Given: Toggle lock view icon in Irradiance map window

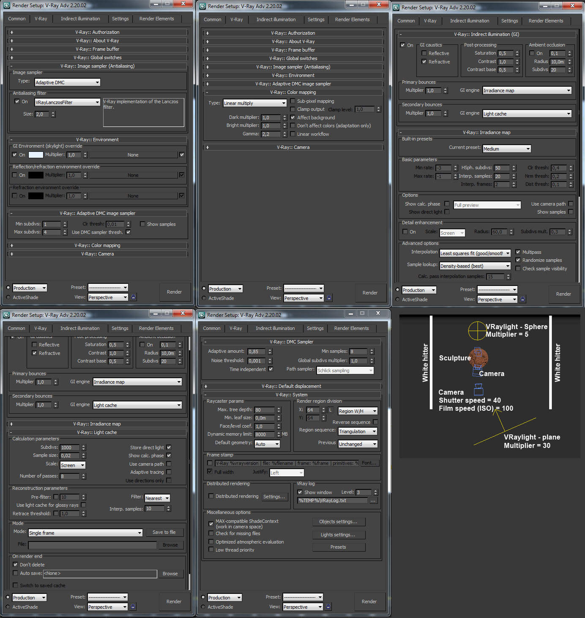Looking at the screenshot, I should click(x=523, y=299).
